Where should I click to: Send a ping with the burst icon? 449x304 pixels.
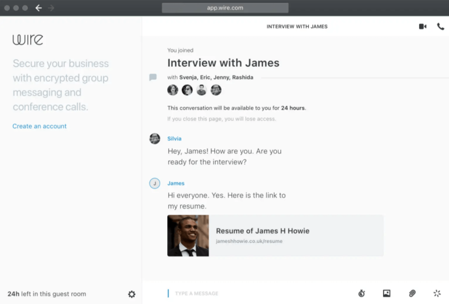click(437, 293)
